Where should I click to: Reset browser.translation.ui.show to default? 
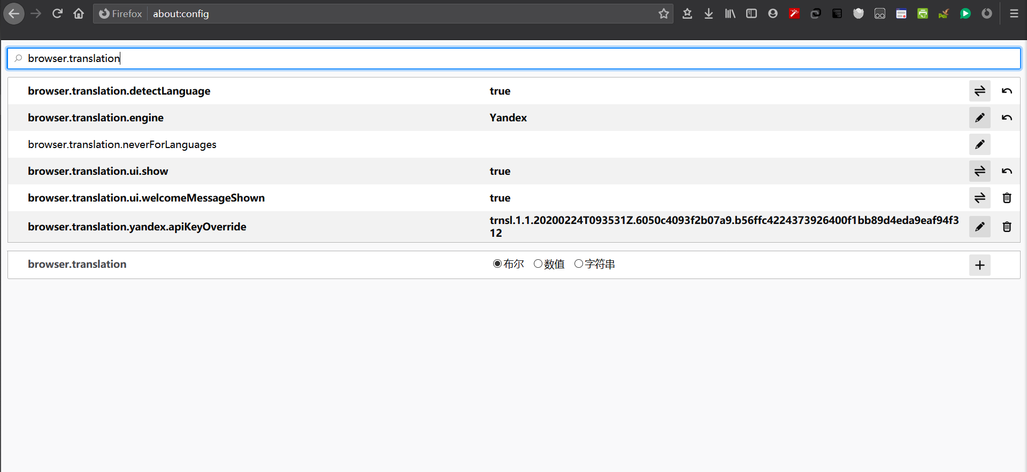[1007, 171]
